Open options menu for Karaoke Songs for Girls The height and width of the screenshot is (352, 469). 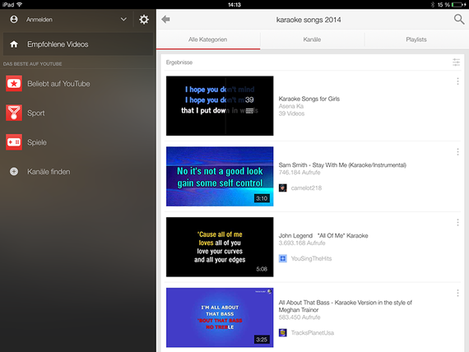457,81
